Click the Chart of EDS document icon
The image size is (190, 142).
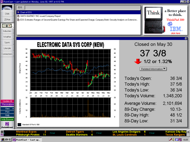[18, 12]
